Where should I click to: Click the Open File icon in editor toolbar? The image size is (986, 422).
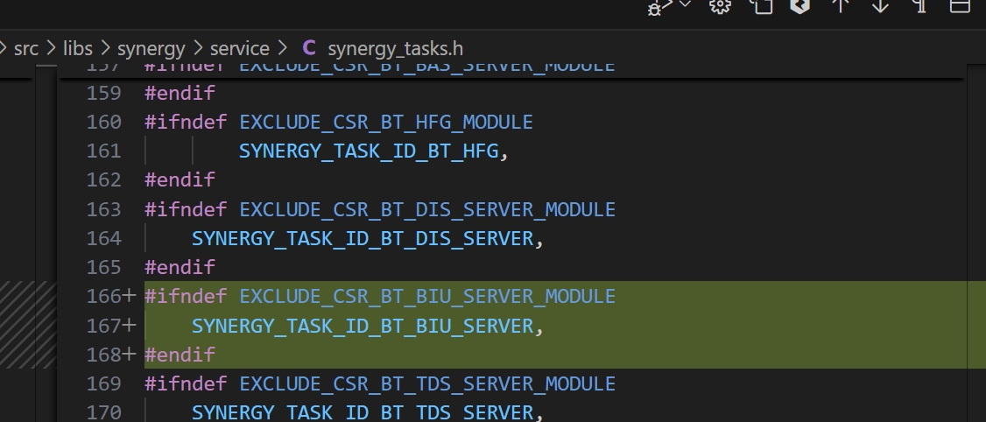pos(762,6)
